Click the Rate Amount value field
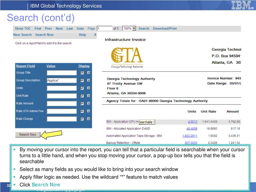 point(62,103)
